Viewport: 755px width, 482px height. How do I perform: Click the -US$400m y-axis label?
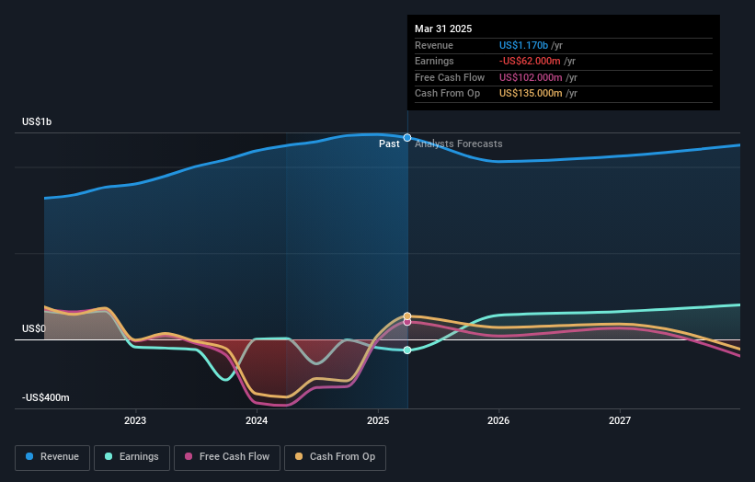pos(46,397)
